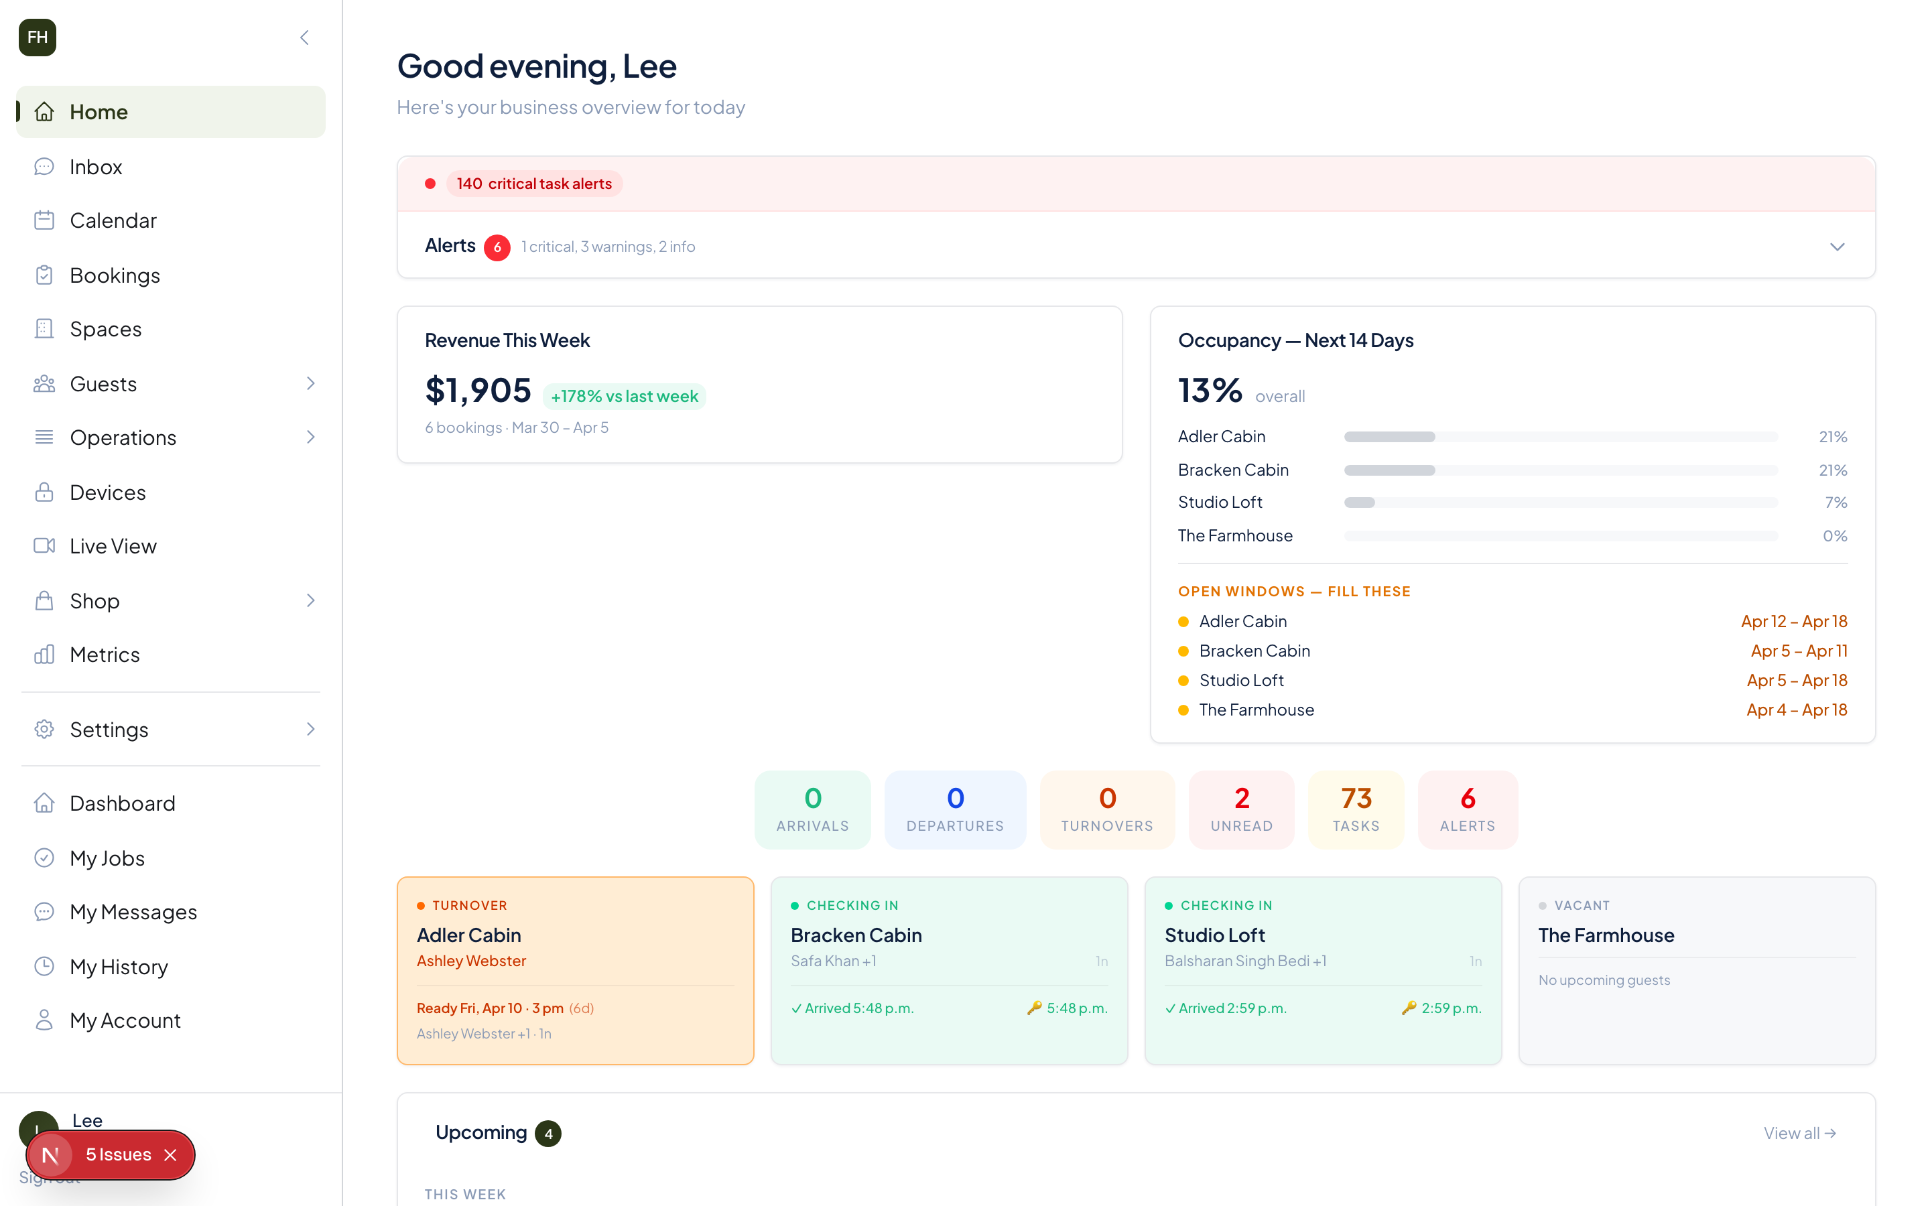
Task: Click the Turnovers stat tile
Action: (1107, 809)
